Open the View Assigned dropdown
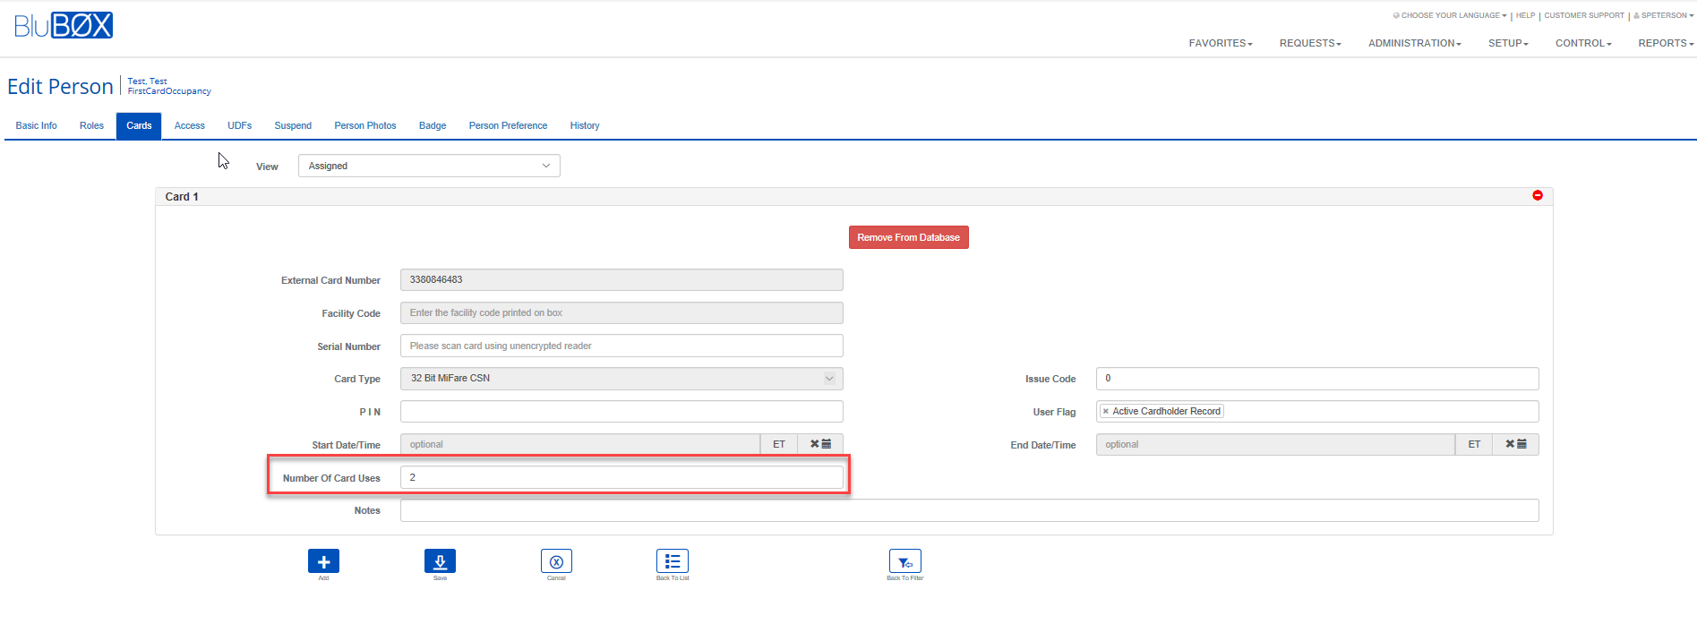This screenshot has width=1697, height=624. (x=429, y=166)
